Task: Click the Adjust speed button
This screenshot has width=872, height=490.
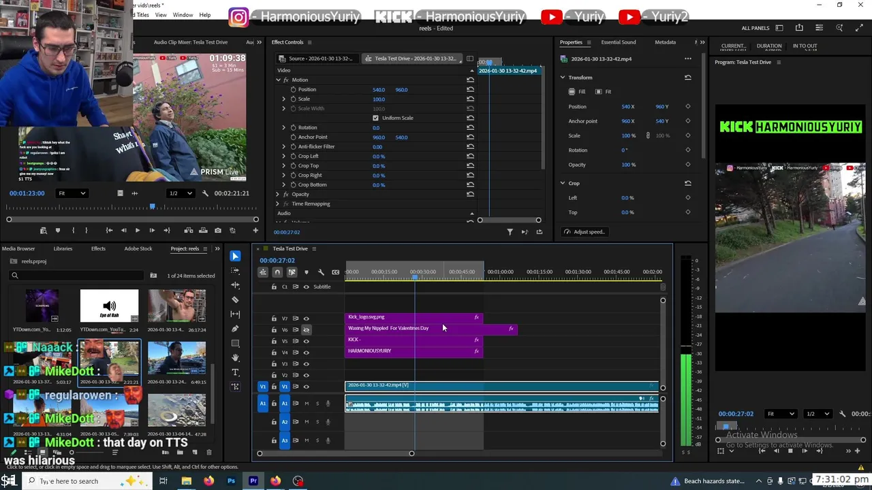Action: 585,232
